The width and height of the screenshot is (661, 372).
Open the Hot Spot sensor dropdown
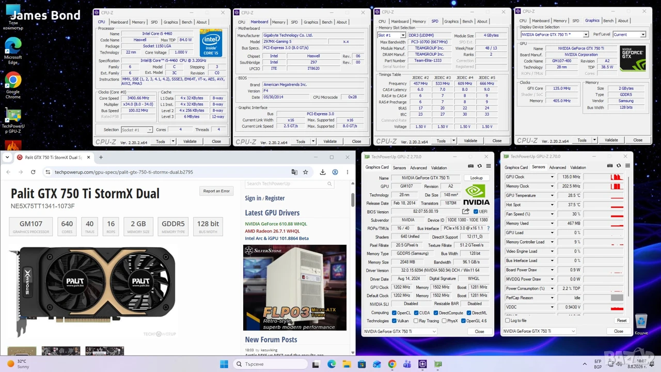click(552, 205)
